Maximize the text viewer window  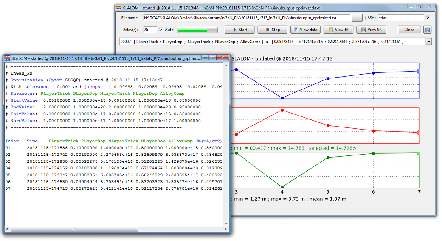click(x=213, y=58)
